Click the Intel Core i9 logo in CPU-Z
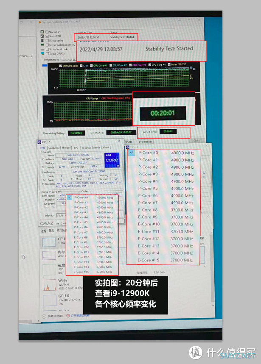The height and width of the screenshot is (364, 261). (112, 160)
